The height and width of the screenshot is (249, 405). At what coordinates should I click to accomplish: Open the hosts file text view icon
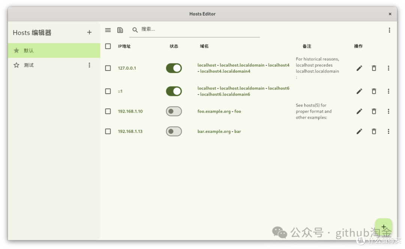120,30
